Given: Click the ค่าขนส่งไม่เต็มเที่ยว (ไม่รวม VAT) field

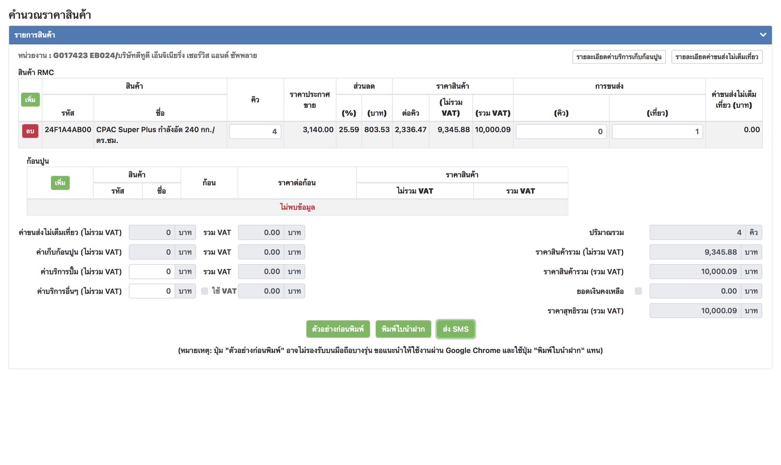Looking at the screenshot, I should [x=152, y=232].
